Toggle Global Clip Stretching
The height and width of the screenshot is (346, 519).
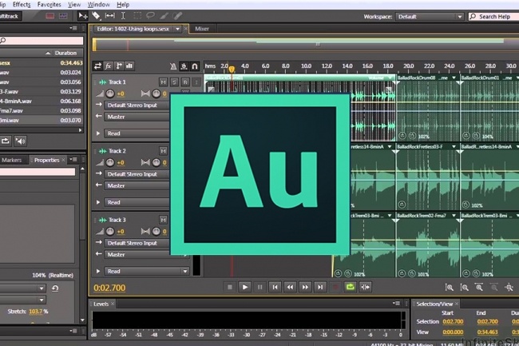184,66
